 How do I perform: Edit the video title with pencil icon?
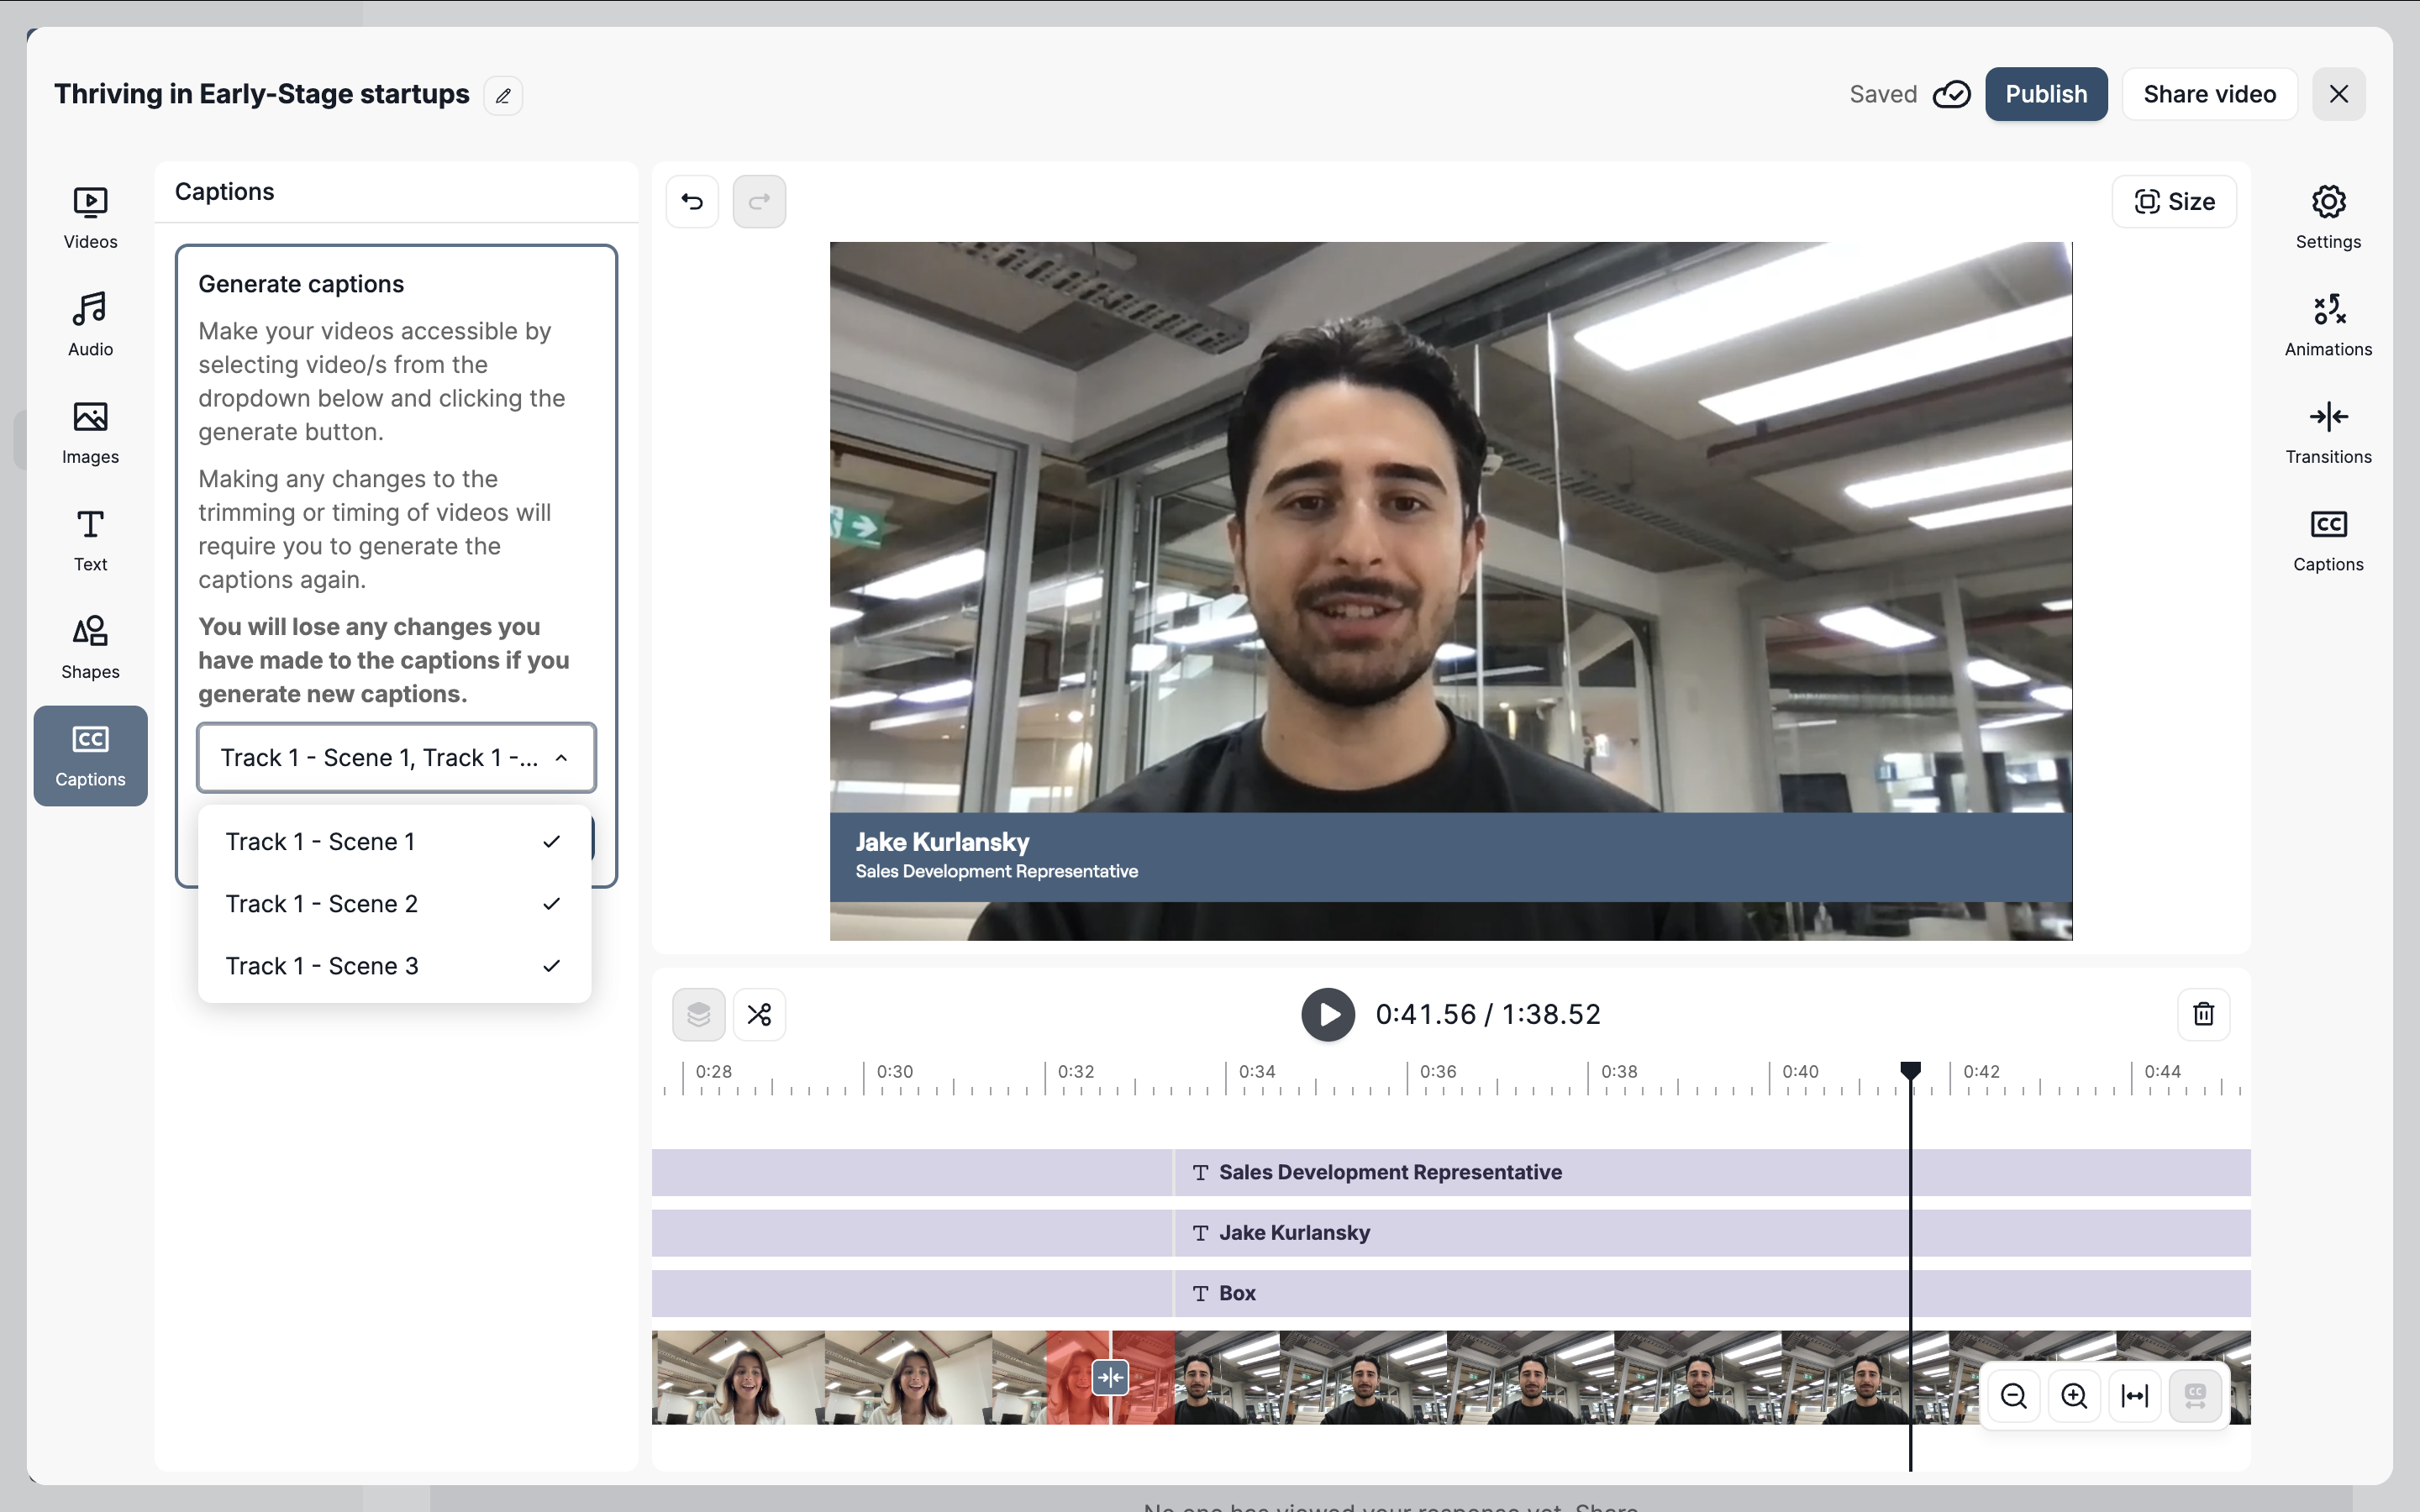coord(503,95)
